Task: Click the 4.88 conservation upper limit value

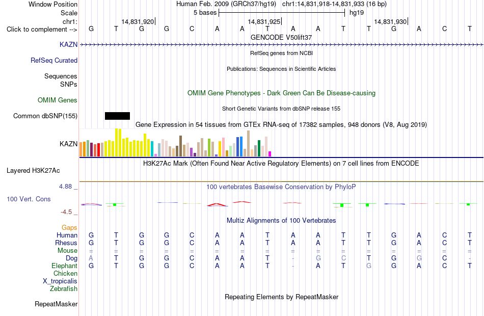Action: point(65,187)
